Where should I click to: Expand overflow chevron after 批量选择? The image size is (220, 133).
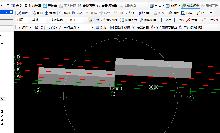[147, 4]
